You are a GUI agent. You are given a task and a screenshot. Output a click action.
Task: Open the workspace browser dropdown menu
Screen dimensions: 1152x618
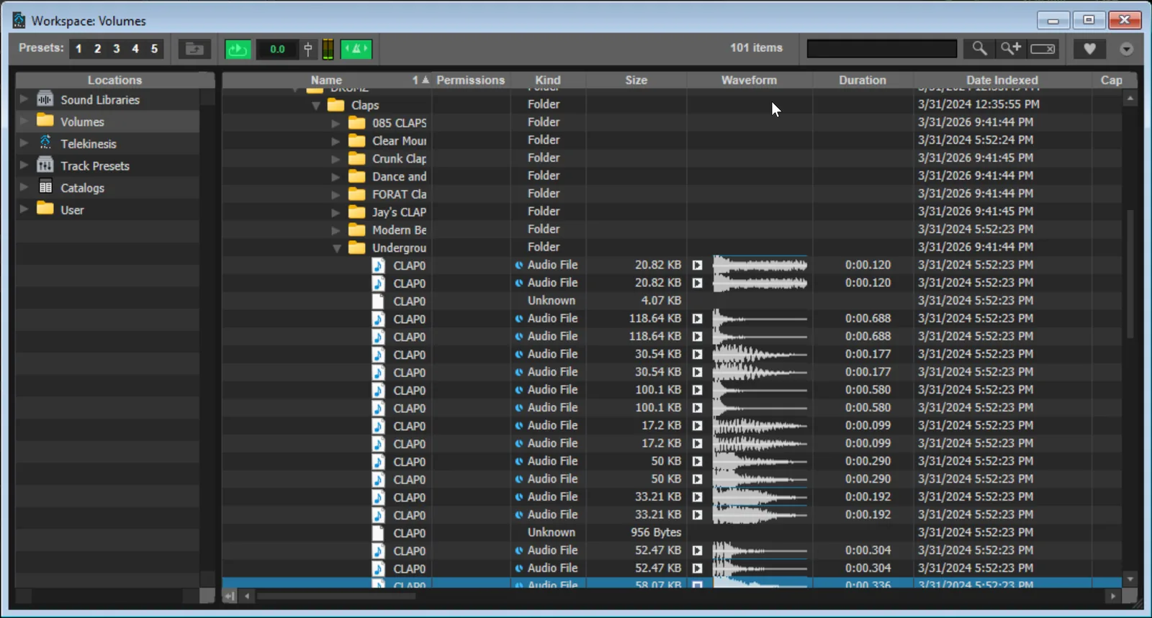[1127, 49]
